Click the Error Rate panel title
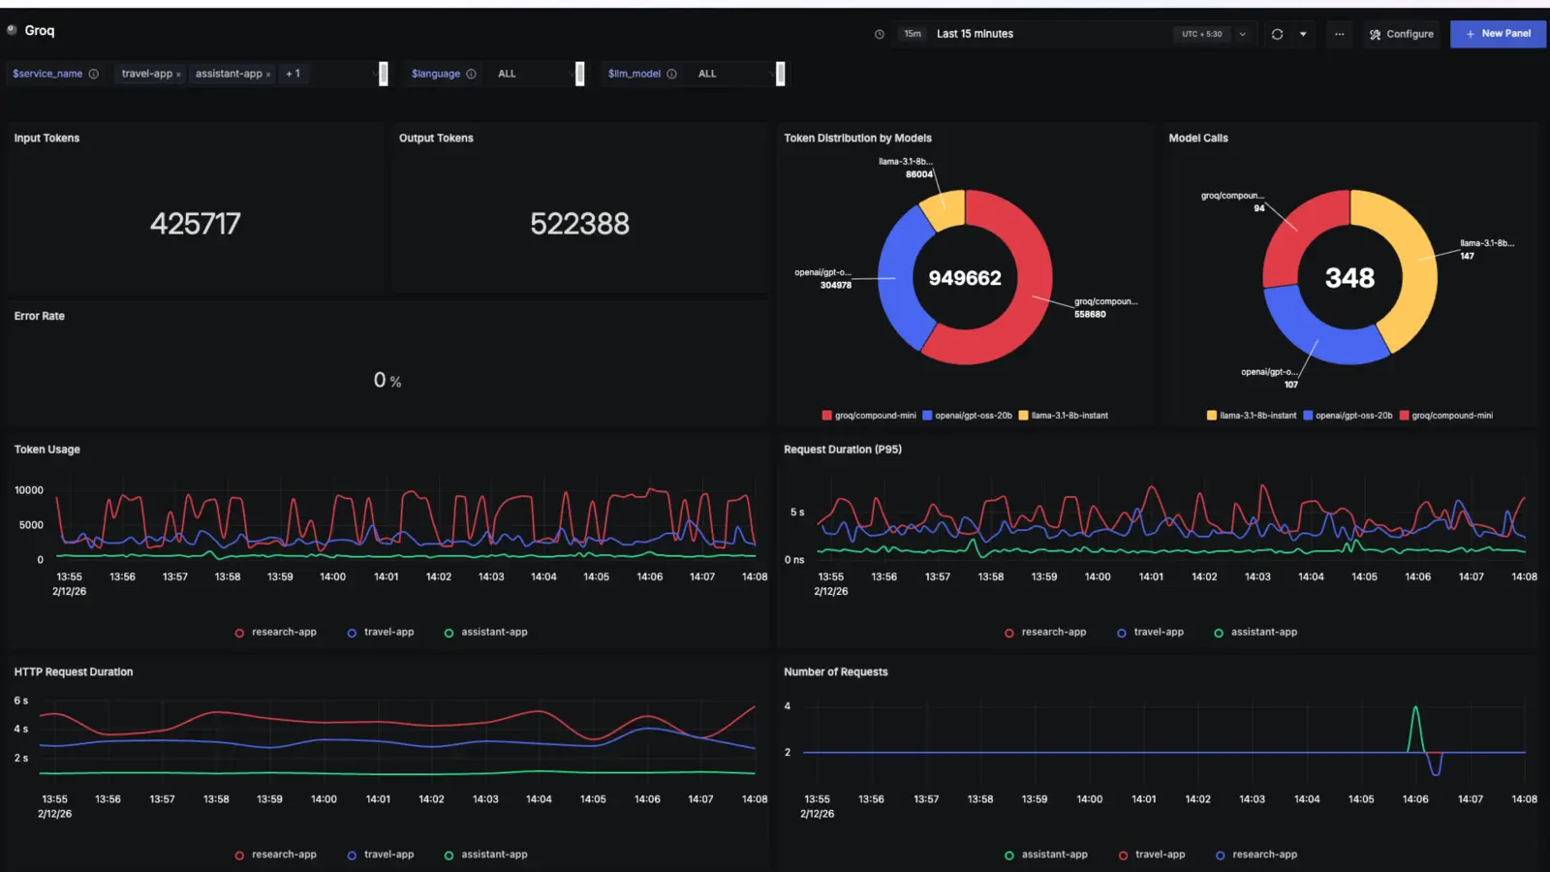The width and height of the screenshot is (1550, 872). pos(39,316)
